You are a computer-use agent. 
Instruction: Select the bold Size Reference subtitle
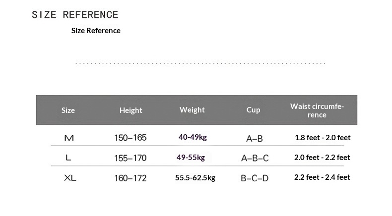[x=96, y=31]
